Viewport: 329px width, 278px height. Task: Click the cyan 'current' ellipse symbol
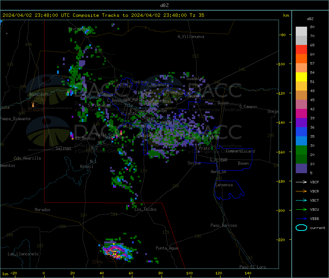coord(301,228)
